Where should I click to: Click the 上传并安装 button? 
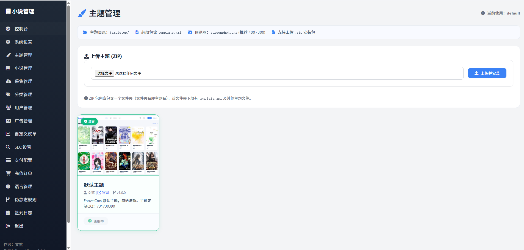(487, 73)
